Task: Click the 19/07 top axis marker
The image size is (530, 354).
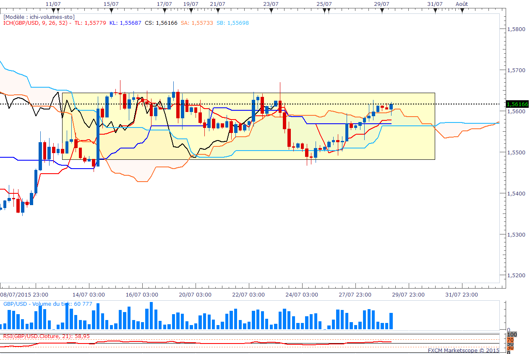Action: point(191,10)
